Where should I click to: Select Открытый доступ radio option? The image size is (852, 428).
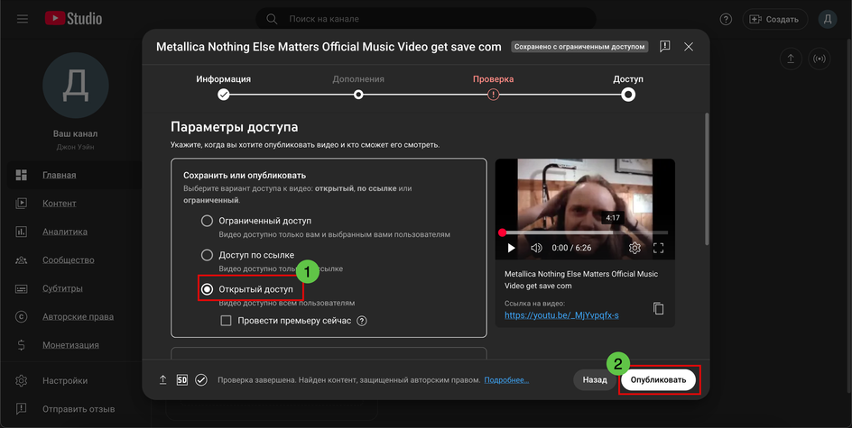(207, 289)
